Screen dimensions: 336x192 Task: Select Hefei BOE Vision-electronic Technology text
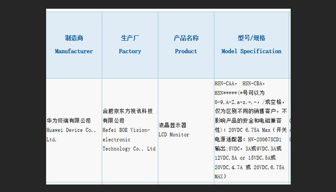point(129,139)
